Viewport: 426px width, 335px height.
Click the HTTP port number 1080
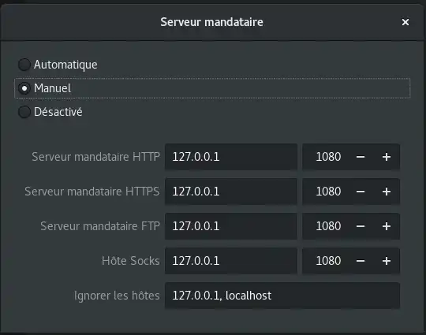328,157
